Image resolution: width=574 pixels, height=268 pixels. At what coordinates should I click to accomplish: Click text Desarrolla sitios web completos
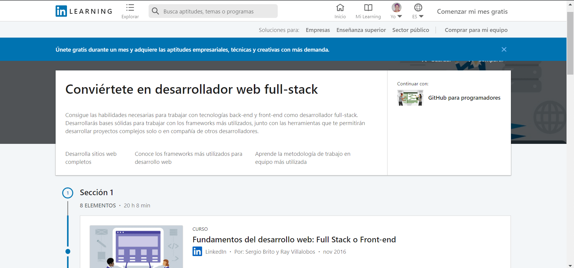(91, 158)
